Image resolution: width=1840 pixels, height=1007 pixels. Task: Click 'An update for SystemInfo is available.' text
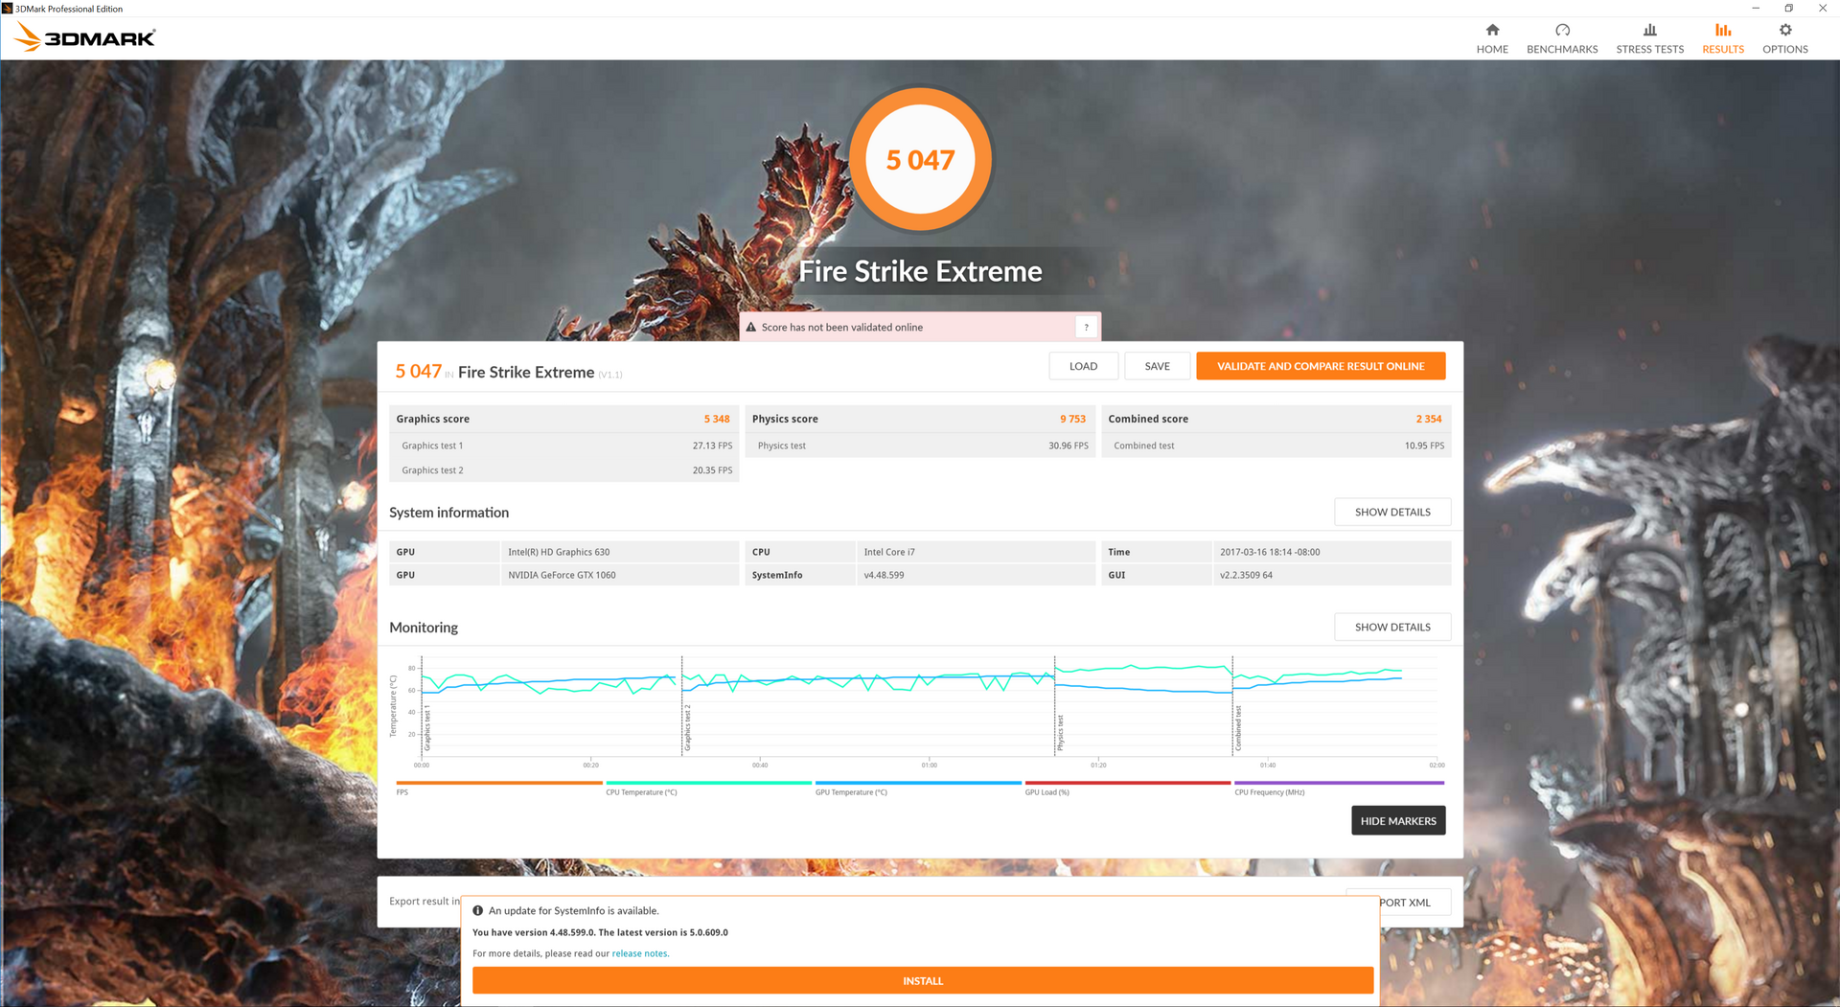pos(573,911)
